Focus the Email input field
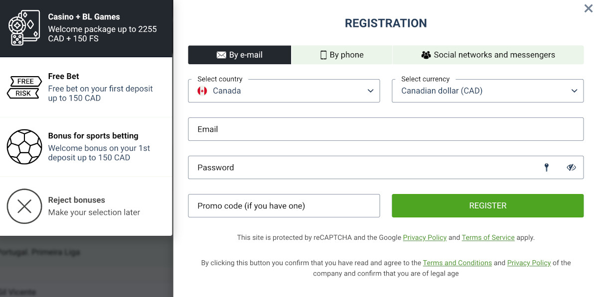 386,129
